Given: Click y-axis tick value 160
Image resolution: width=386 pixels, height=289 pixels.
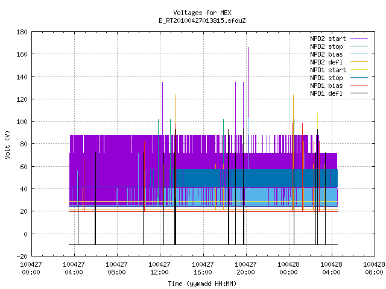Looking at the screenshot, I should click(x=22, y=54).
